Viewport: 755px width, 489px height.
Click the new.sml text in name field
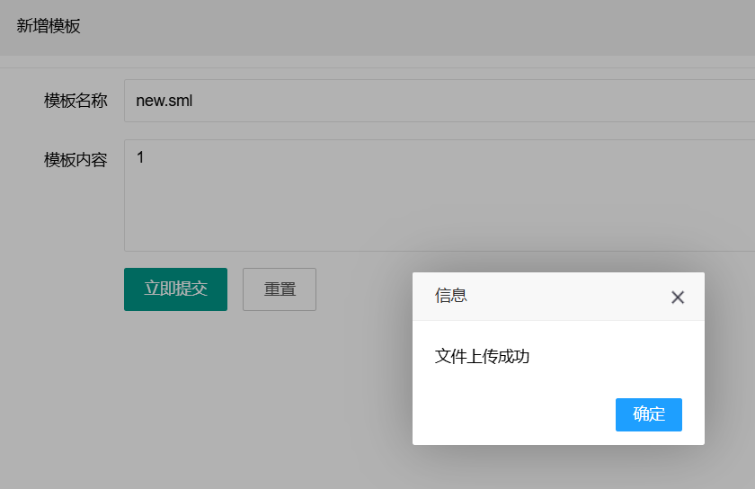[164, 101]
